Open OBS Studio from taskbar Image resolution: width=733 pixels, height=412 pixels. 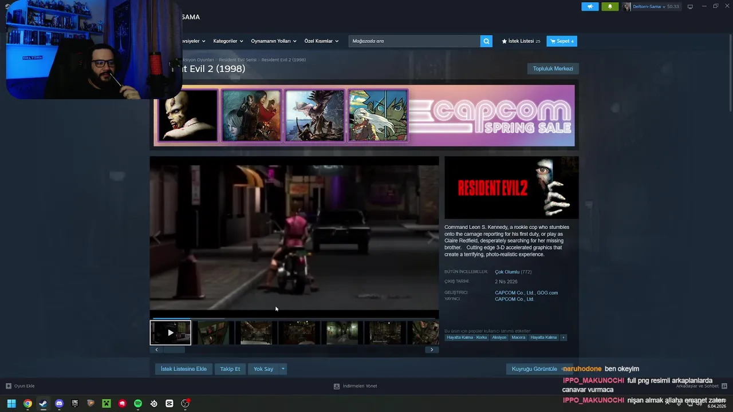click(x=186, y=403)
